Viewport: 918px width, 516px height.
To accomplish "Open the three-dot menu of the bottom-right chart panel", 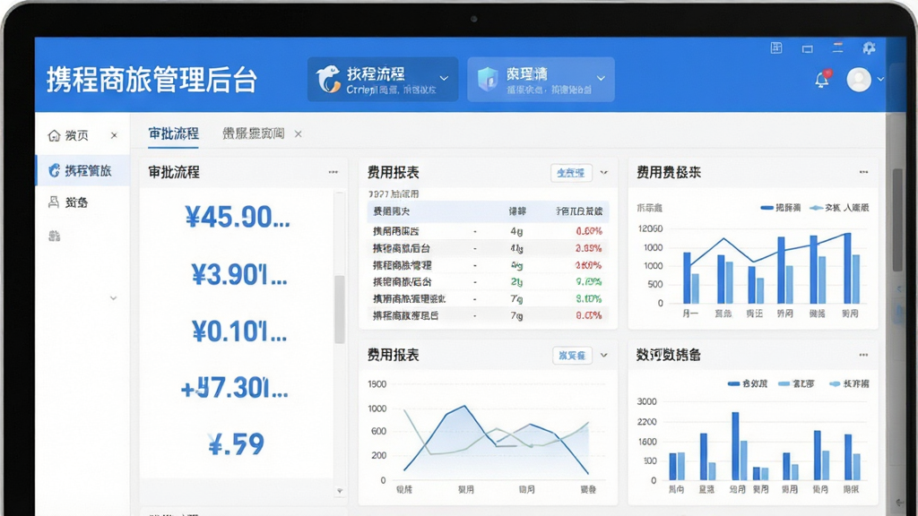I will click(863, 355).
